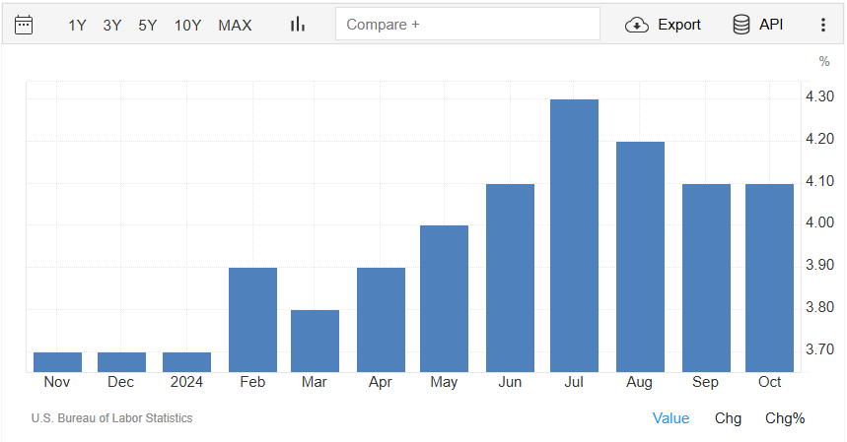Image resolution: width=847 pixels, height=442 pixels.
Task: Click the July 4.30 bar
Action: coord(574,235)
